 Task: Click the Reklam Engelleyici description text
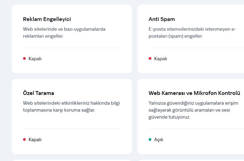click(64, 32)
